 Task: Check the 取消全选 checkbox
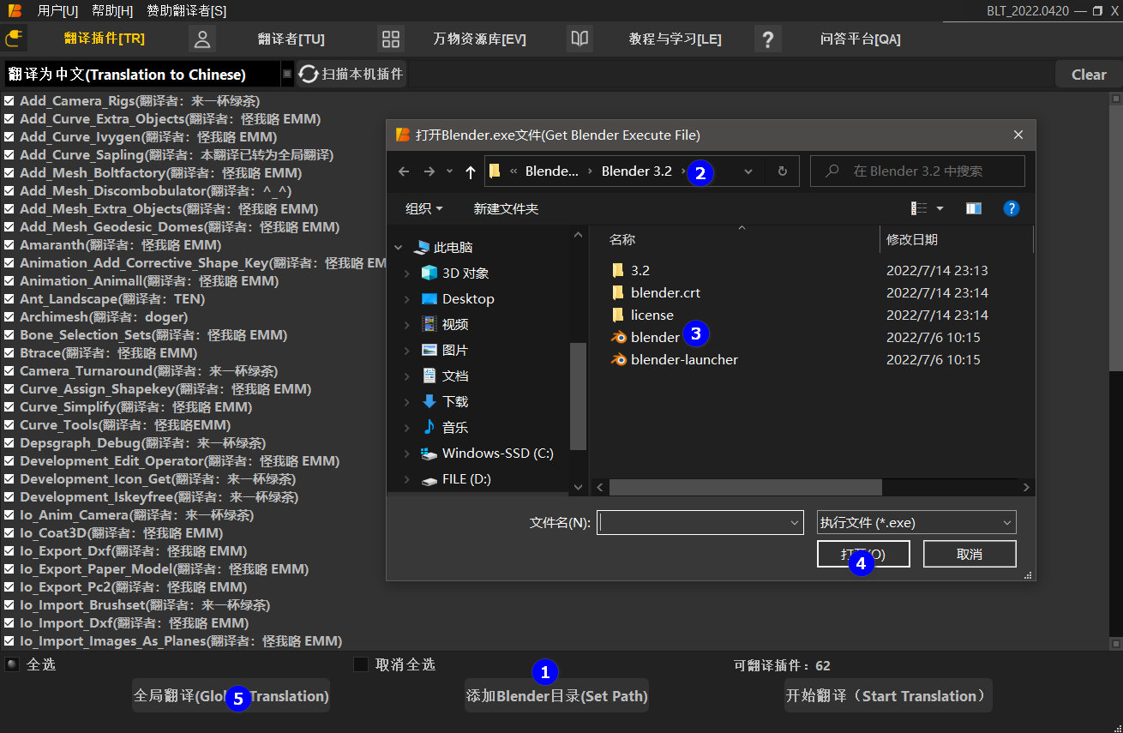(x=361, y=664)
